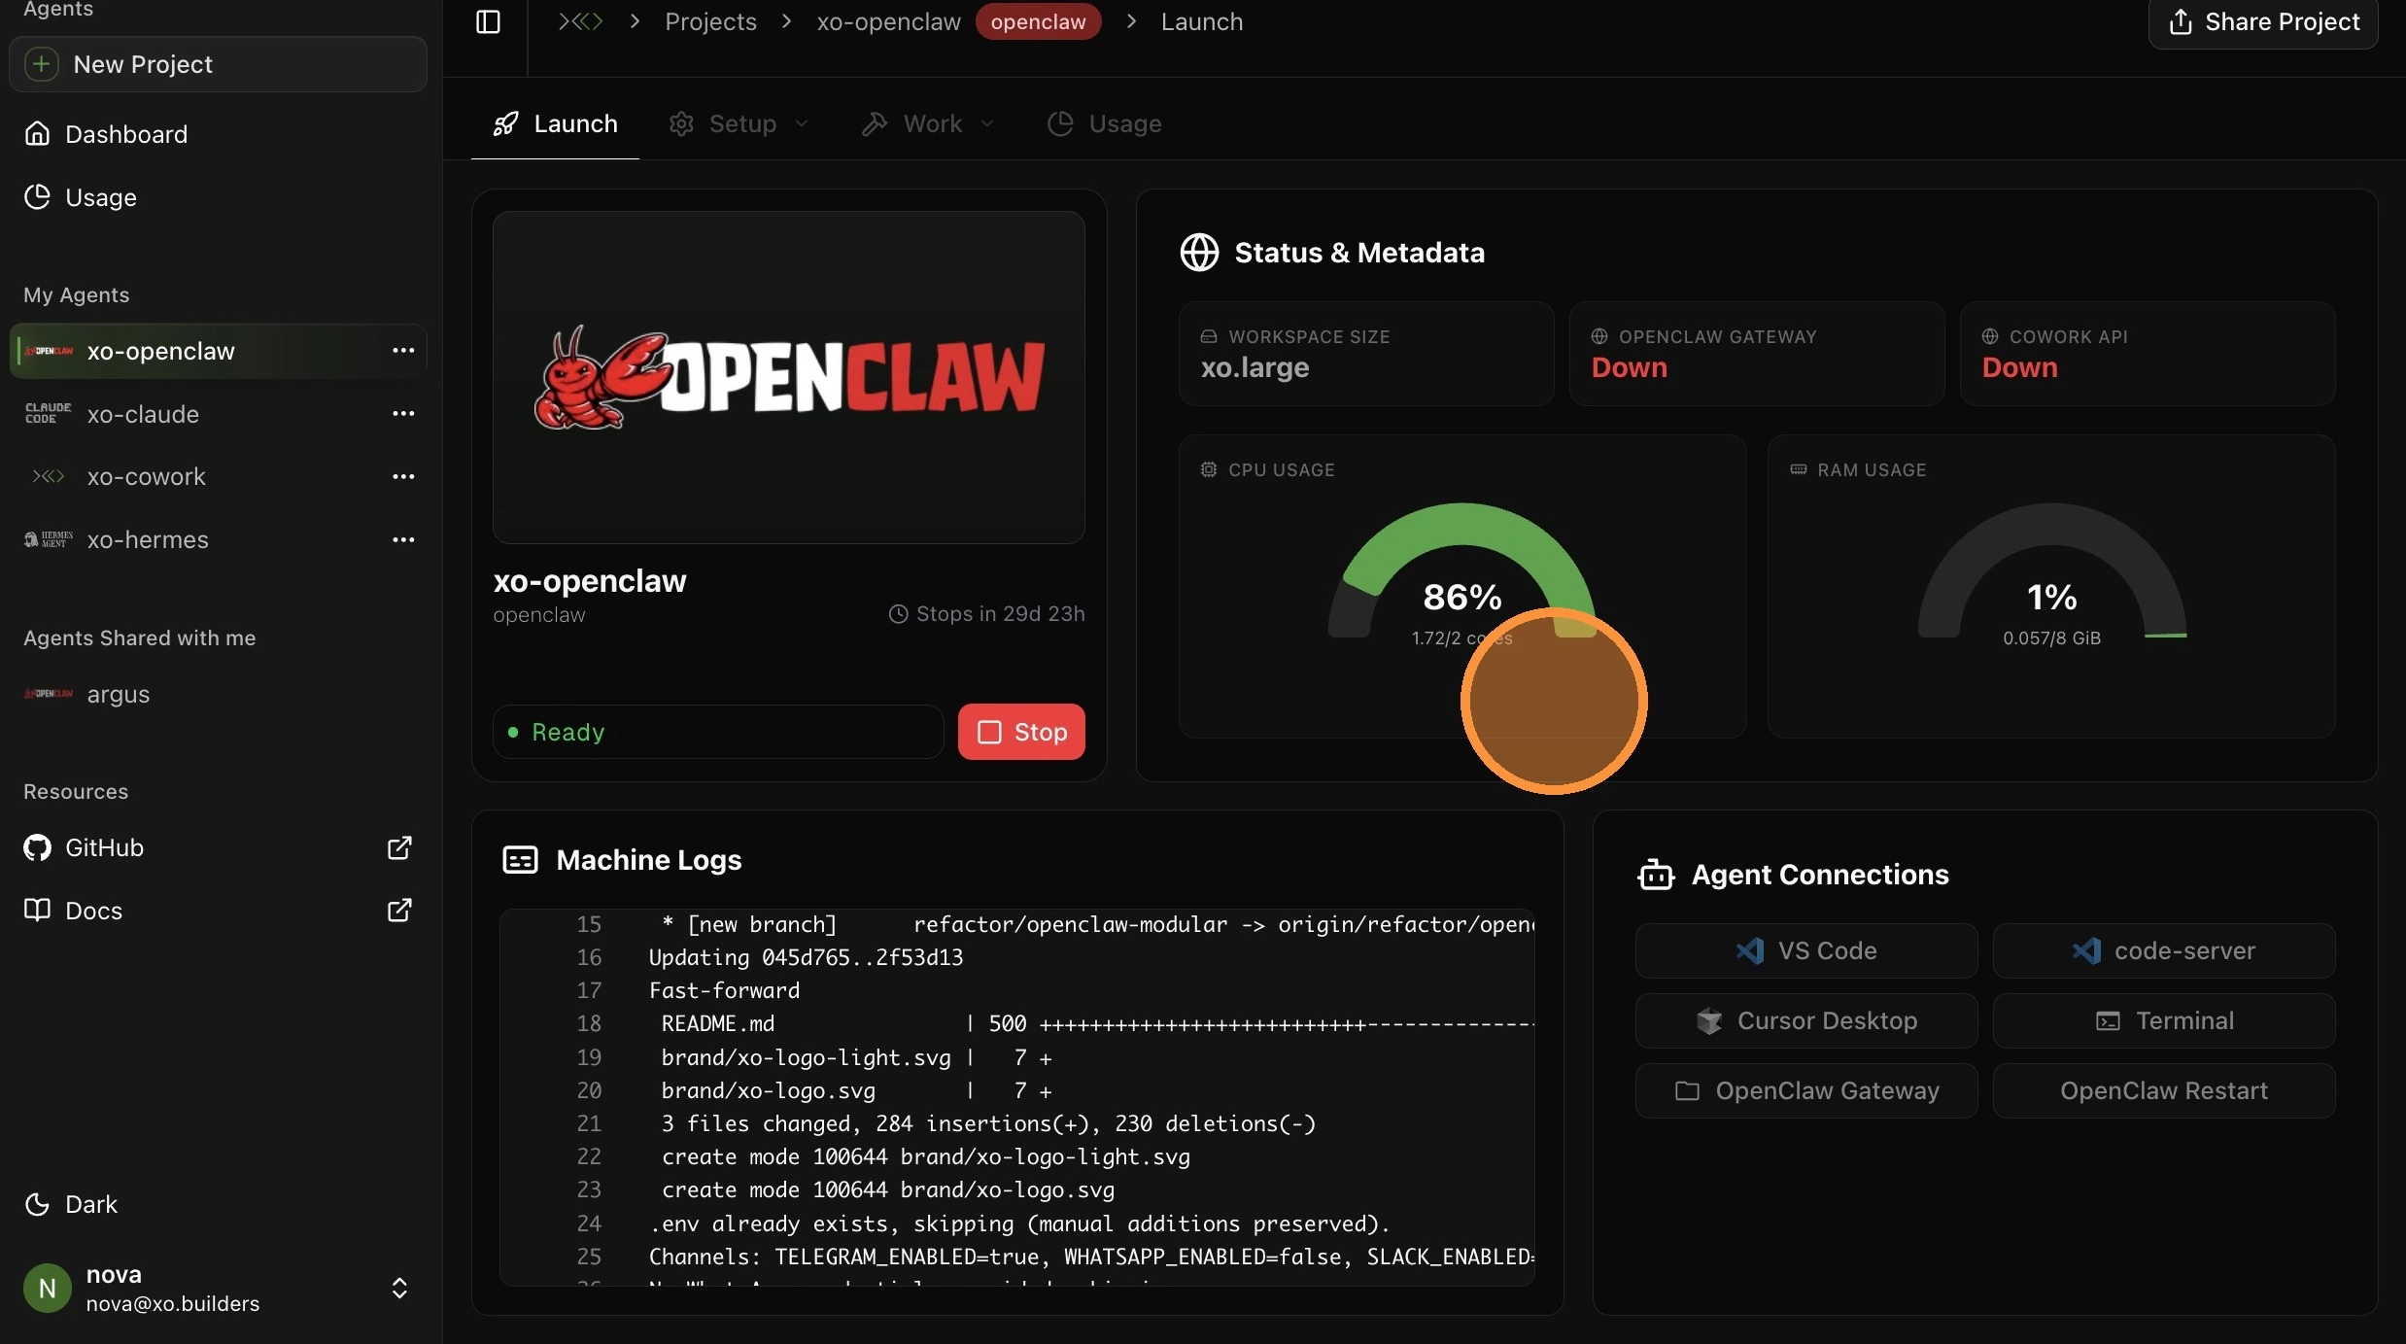Viewport: 2406px width, 1344px height.
Task: Open the Setup tab
Action: coord(739,123)
